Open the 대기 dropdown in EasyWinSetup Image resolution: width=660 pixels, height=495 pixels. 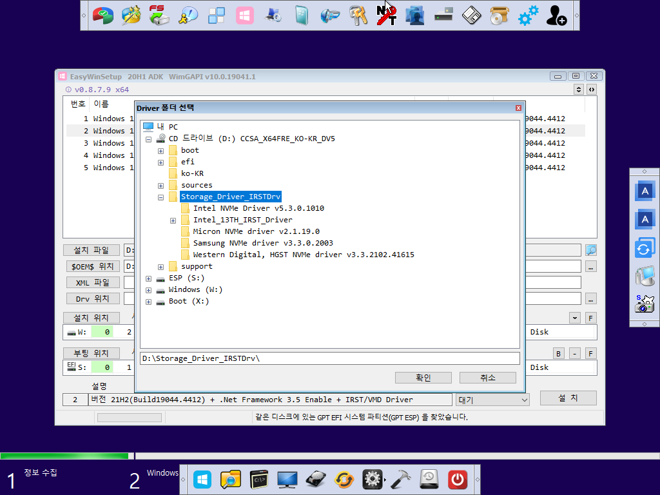(492, 400)
